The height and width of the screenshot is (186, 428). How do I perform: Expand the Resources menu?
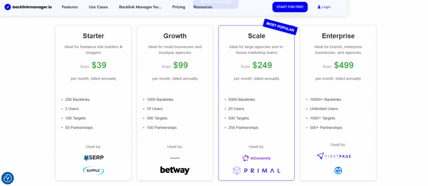[x=203, y=7]
